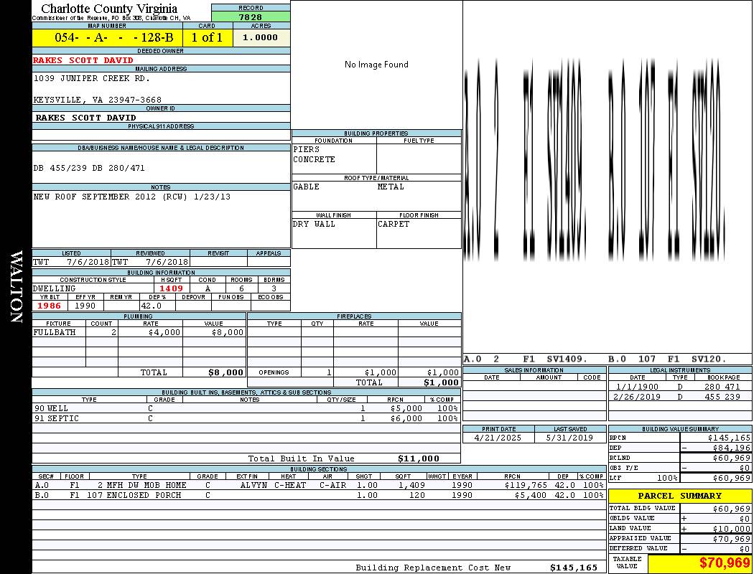Select the red H SQFT value 1409
The width and height of the screenshot is (754, 574).
point(171,288)
